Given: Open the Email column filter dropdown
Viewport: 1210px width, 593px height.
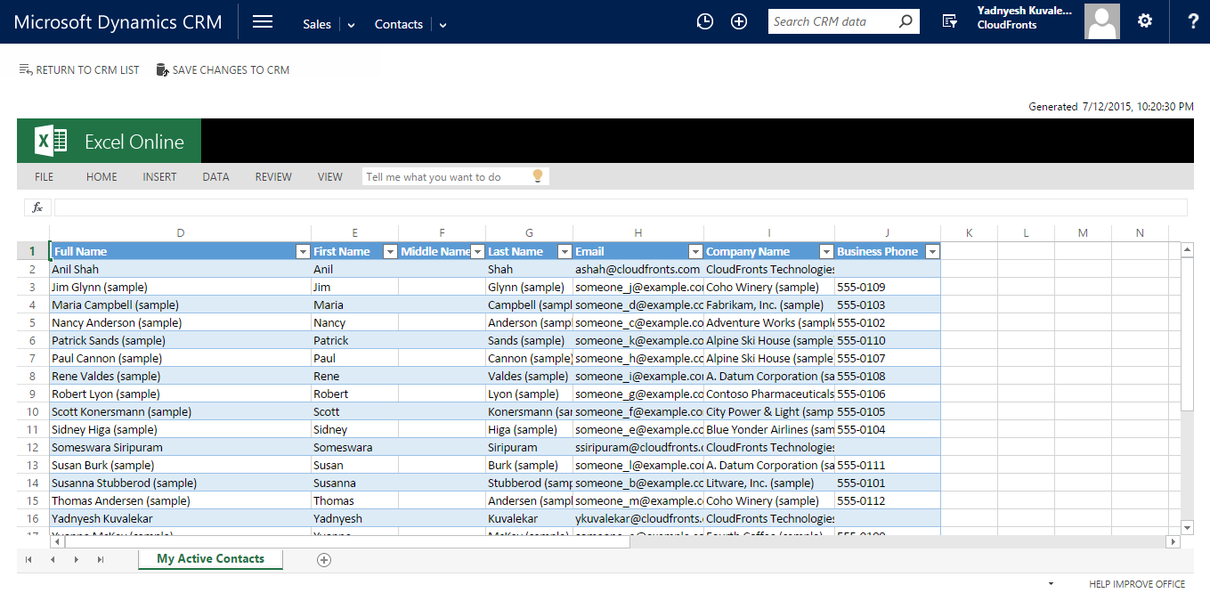Looking at the screenshot, I should pyautogui.click(x=695, y=252).
